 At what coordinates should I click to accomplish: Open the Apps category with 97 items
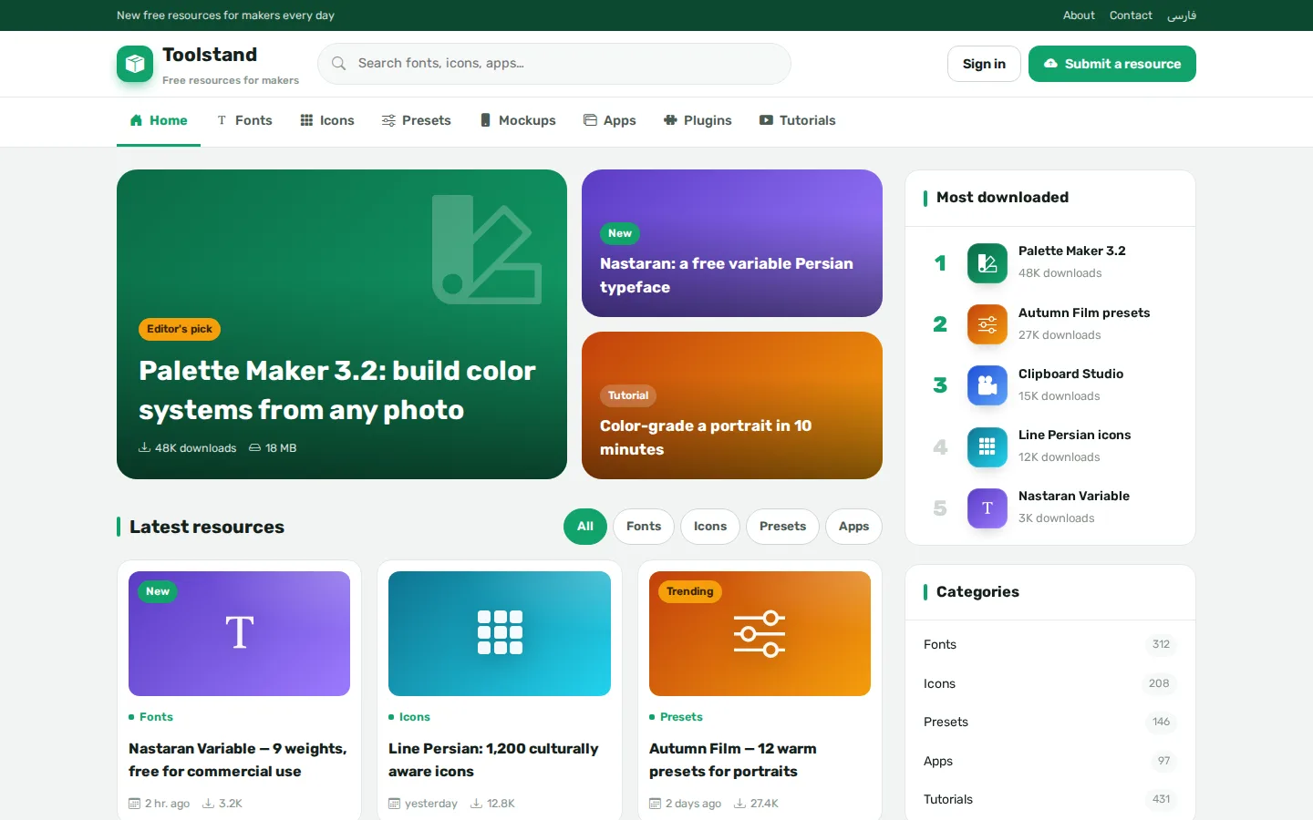tap(1050, 761)
